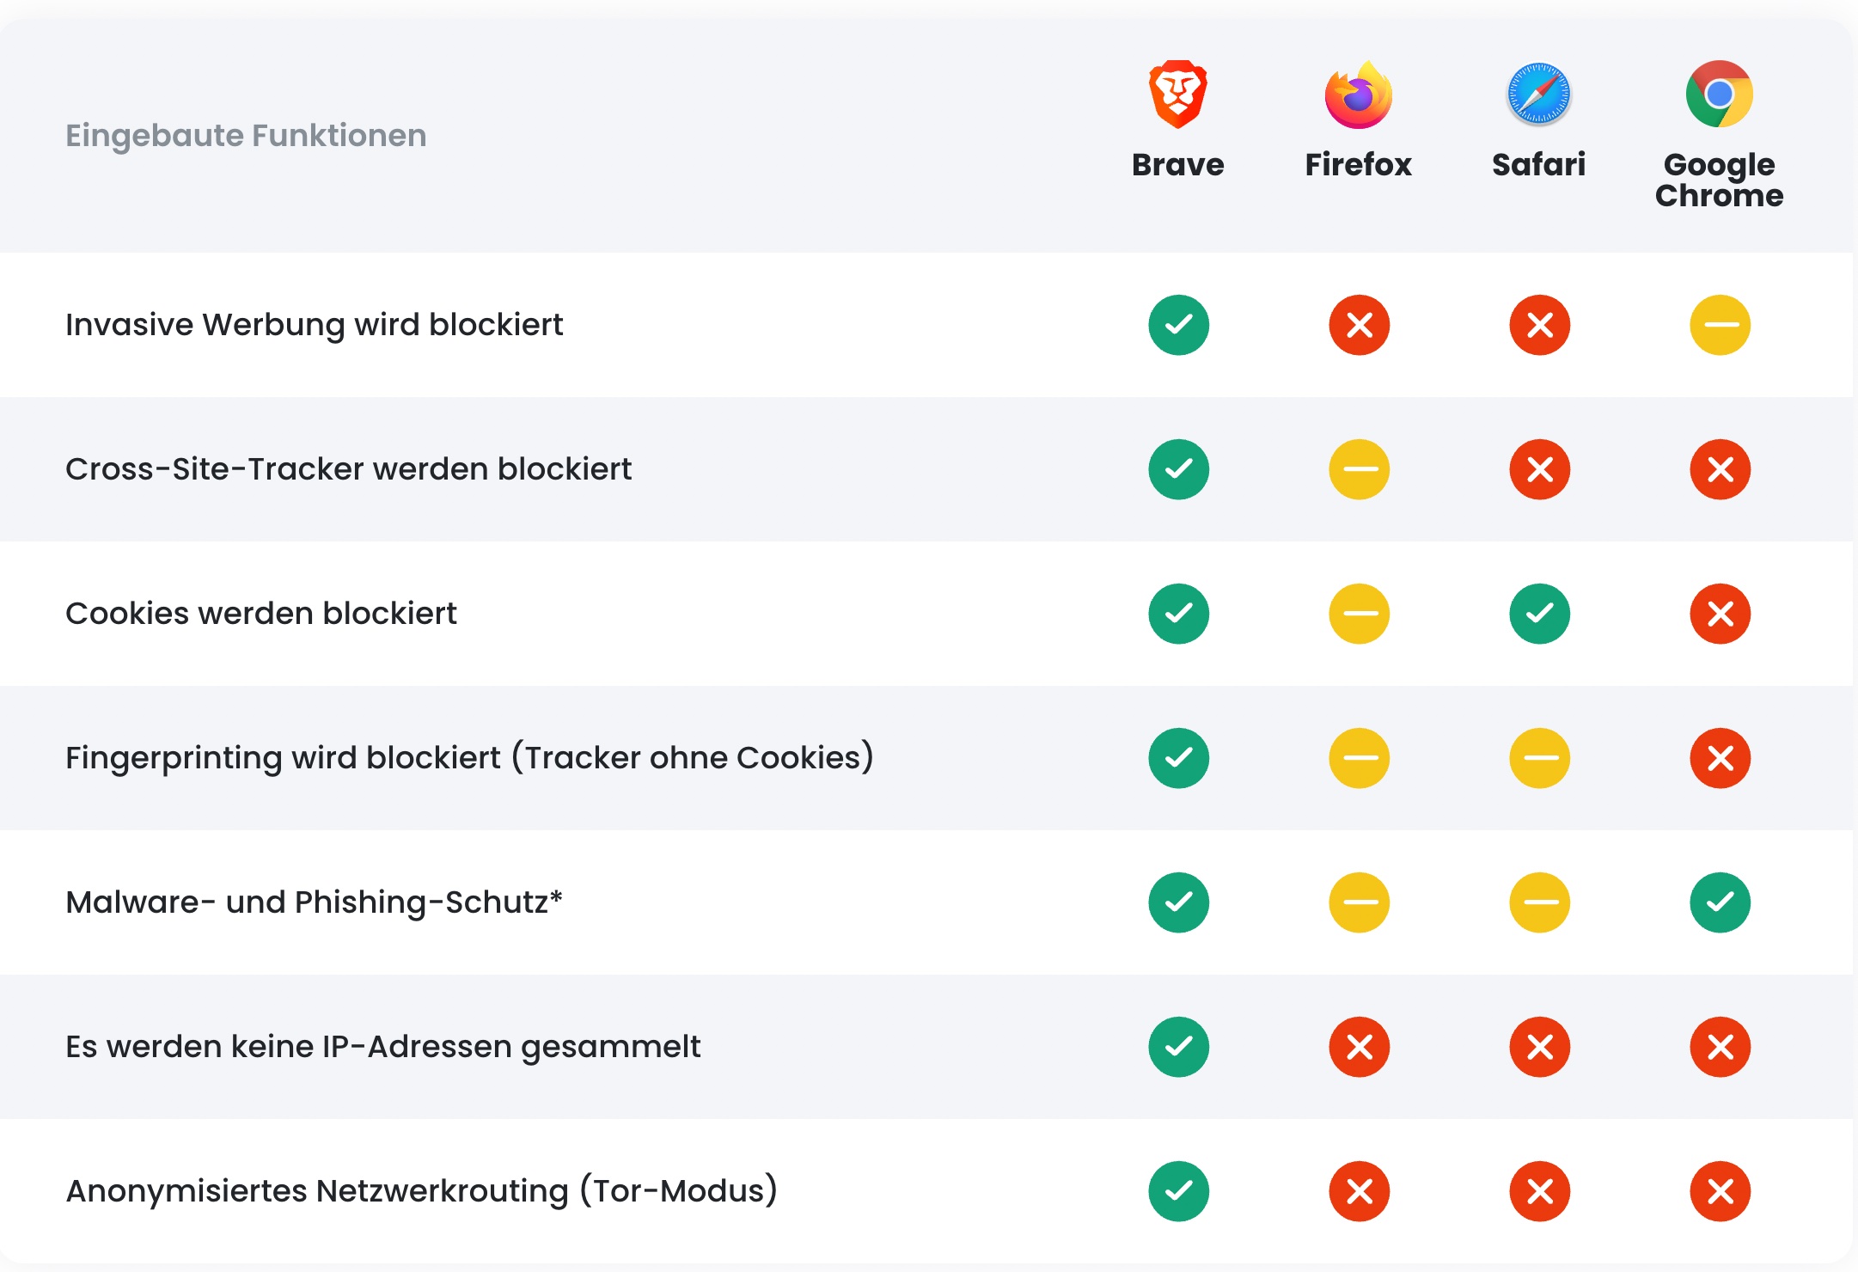Click Chrome's green check for malware protection
Image resolution: width=1858 pixels, height=1272 pixels.
click(x=1720, y=902)
